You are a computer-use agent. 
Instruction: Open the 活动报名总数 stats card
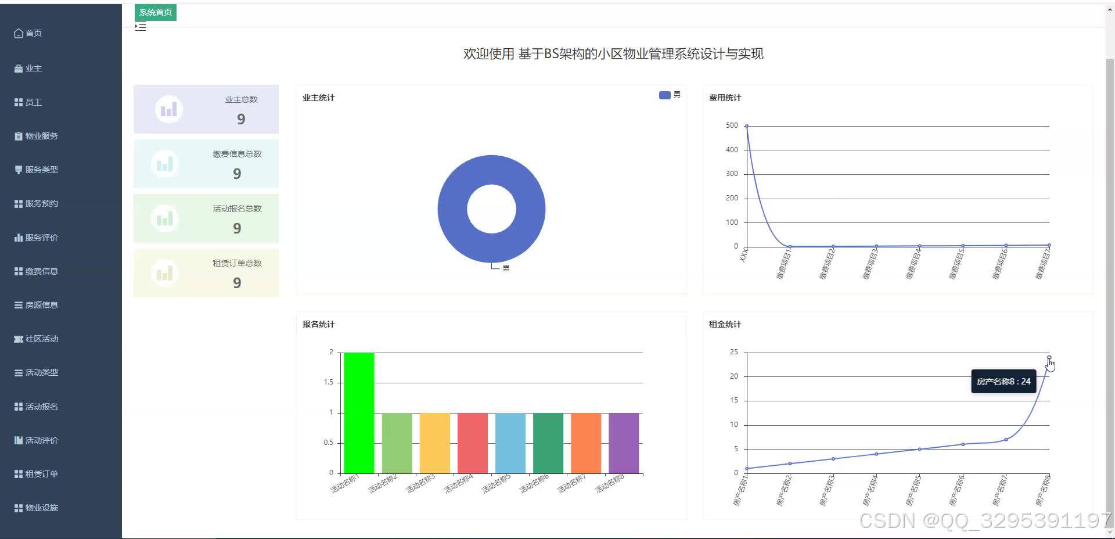[206, 218]
